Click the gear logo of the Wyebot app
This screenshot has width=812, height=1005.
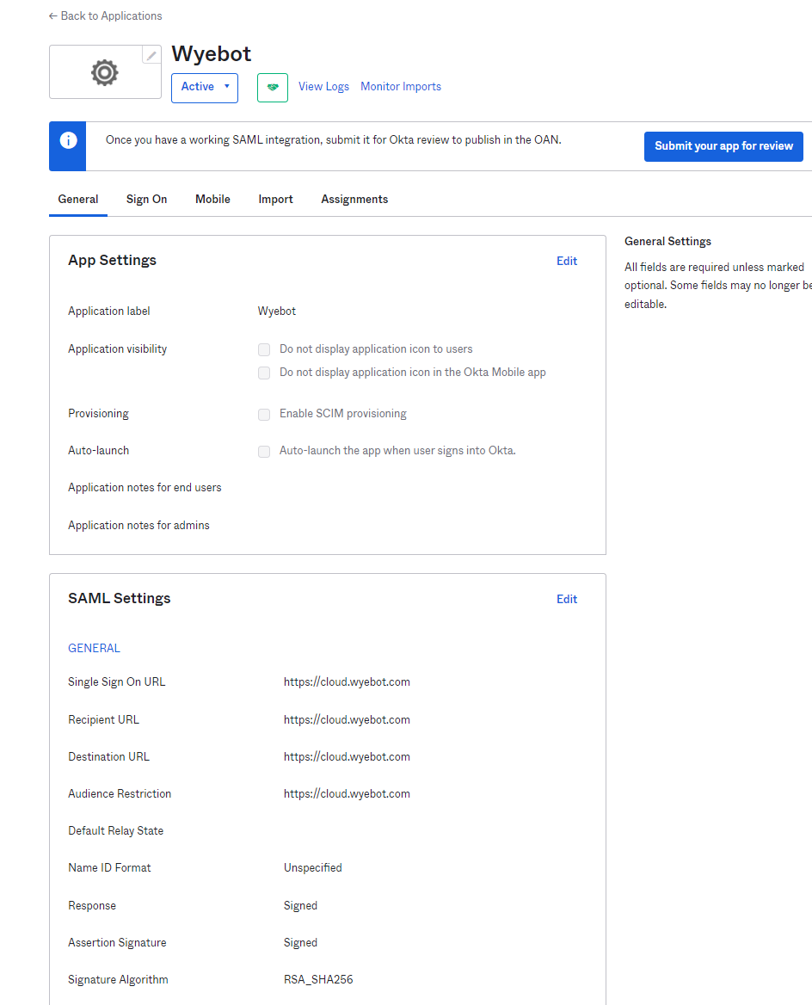click(104, 72)
